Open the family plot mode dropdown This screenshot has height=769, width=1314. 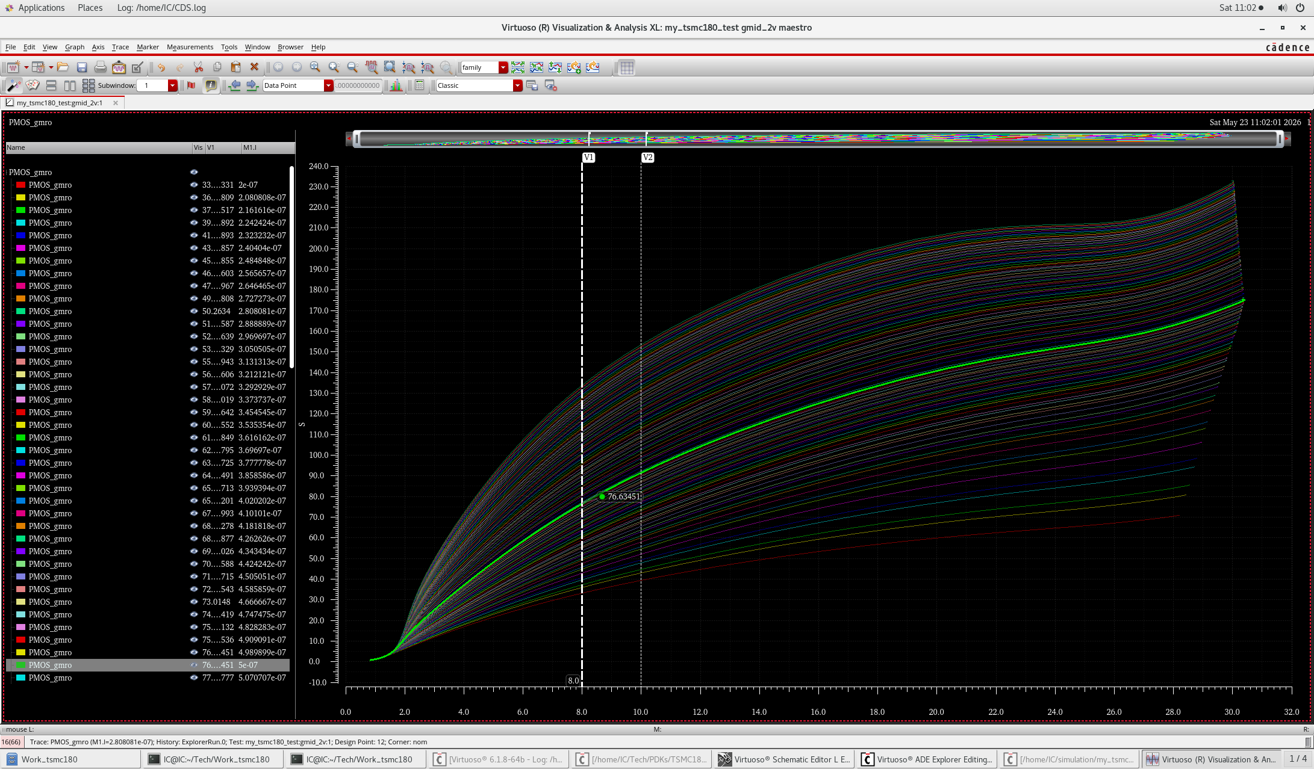click(503, 67)
